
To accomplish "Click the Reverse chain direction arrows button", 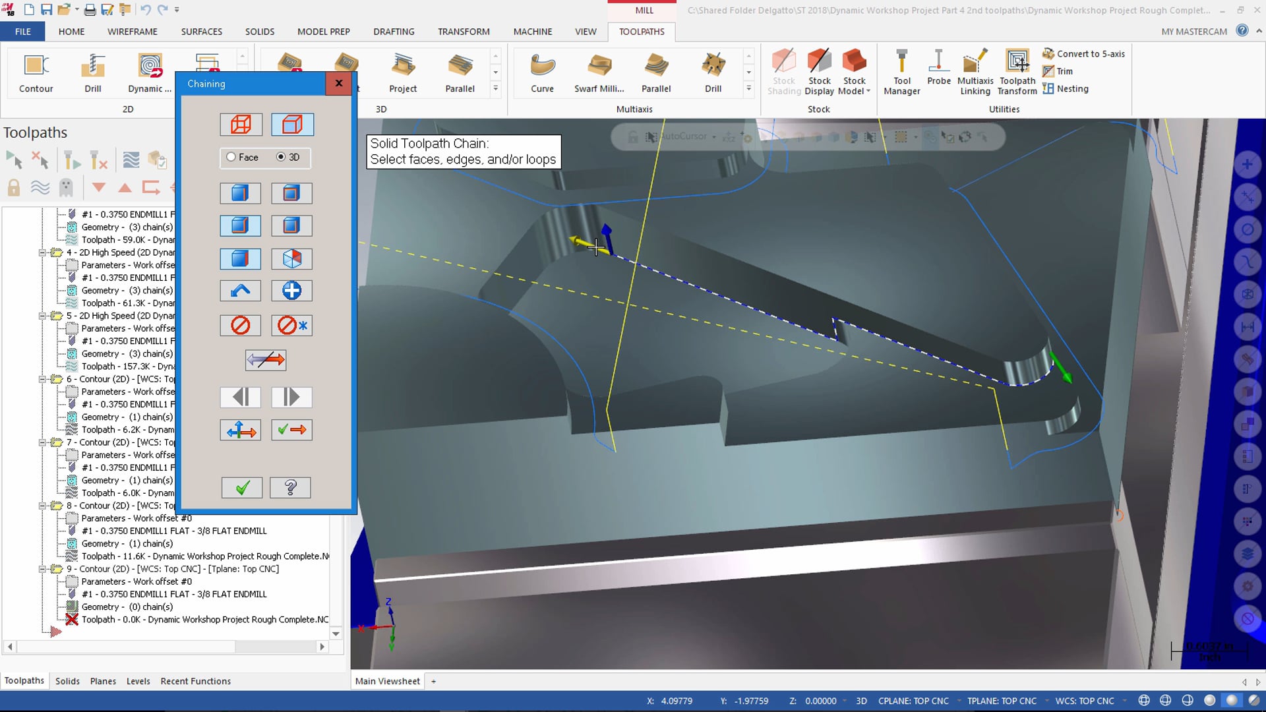I will click(266, 360).
